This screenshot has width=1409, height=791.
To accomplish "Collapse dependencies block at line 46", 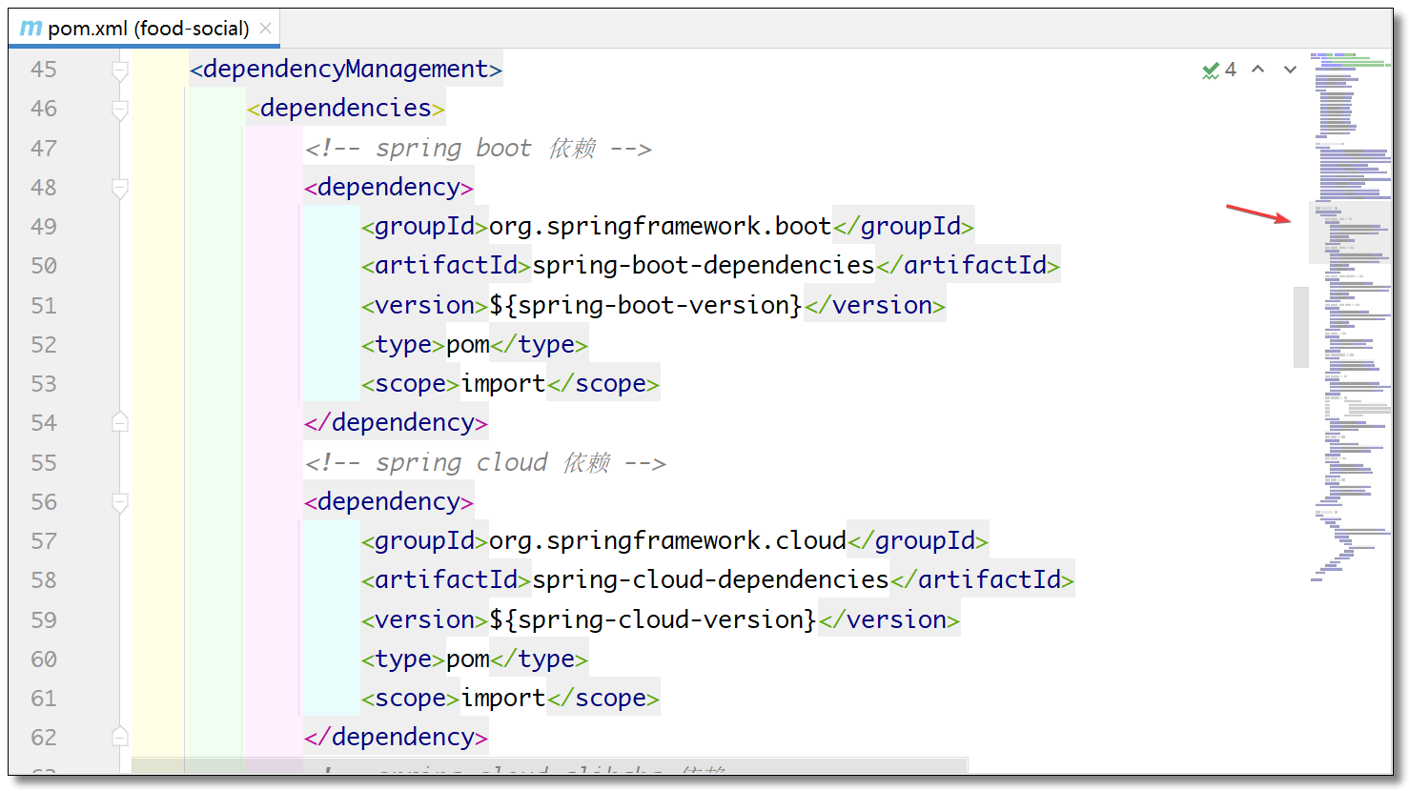I will pyautogui.click(x=120, y=109).
